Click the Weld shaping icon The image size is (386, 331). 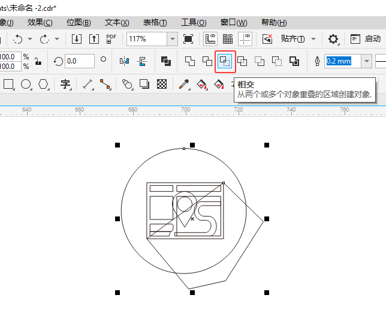pos(190,61)
